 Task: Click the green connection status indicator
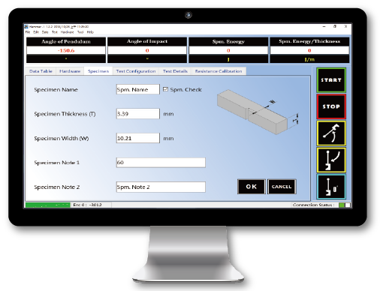pos(342,205)
